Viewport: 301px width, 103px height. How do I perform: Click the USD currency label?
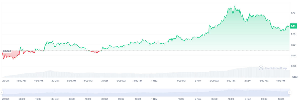(295, 77)
